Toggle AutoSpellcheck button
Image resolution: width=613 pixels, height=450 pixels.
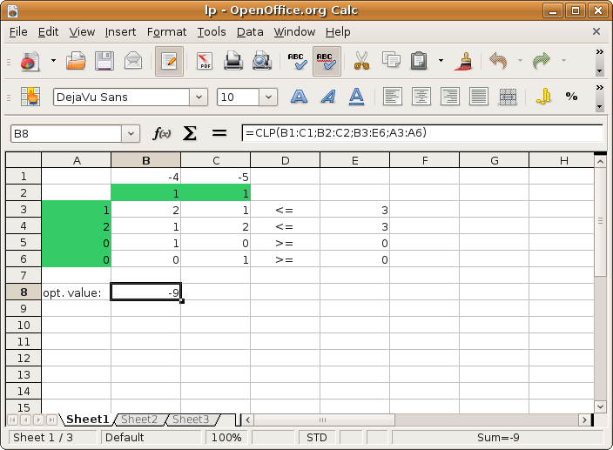tap(326, 61)
